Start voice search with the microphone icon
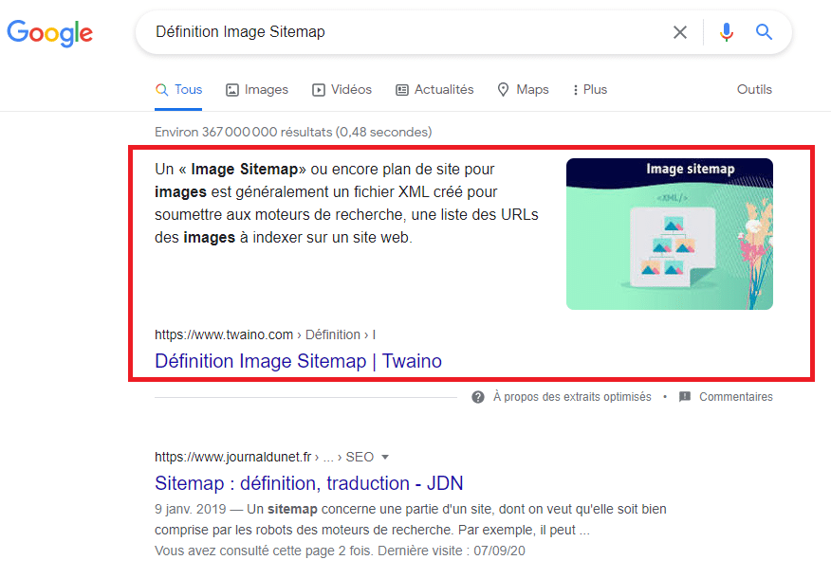The width and height of the screenshot is (831, 578). [x=727, y=32]
